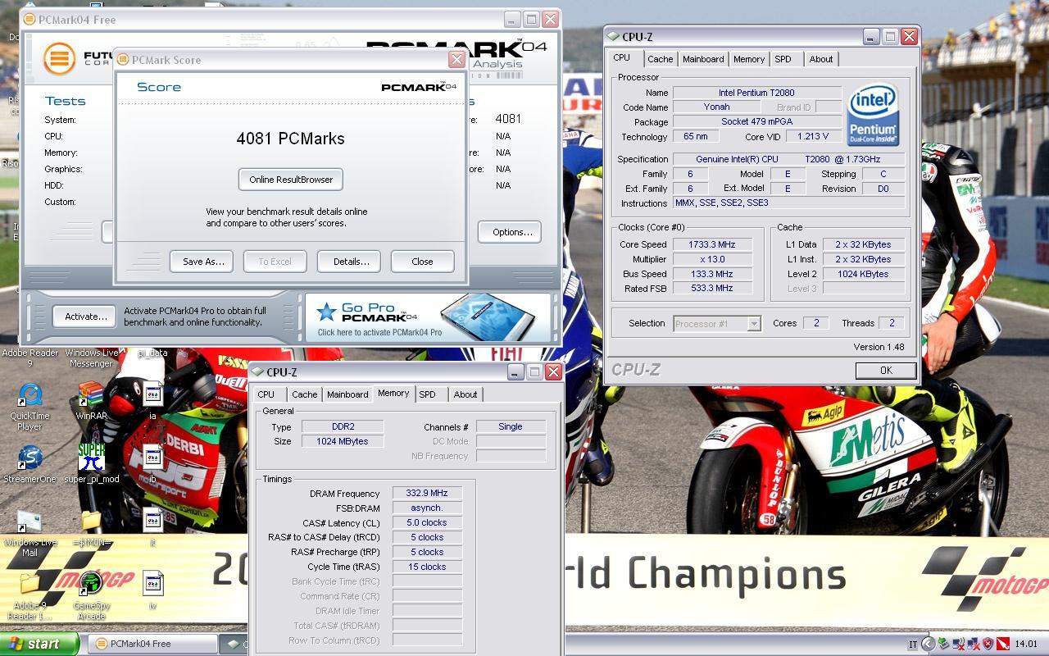Show hidden system tray icons arrow
The height and width of the screenshot is (656, 1049).
928,644
